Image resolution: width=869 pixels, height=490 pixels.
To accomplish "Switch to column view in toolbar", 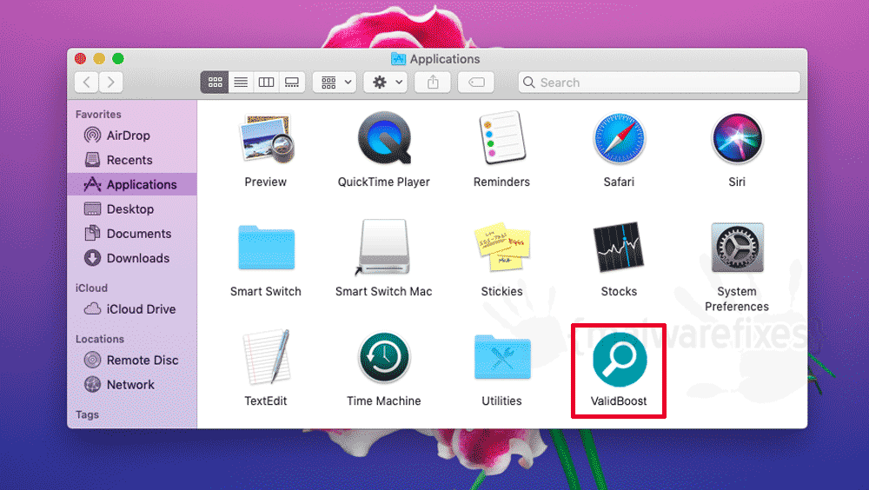I will pyautogui.click(x=266, y=83).
